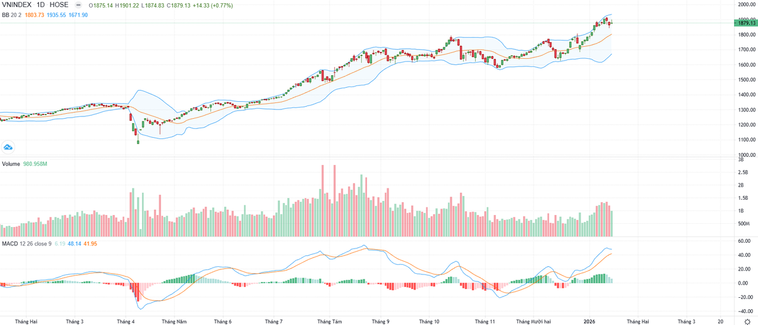
Task: Select the BB 20 2 indicator label
Action: [x=10, y=15]
